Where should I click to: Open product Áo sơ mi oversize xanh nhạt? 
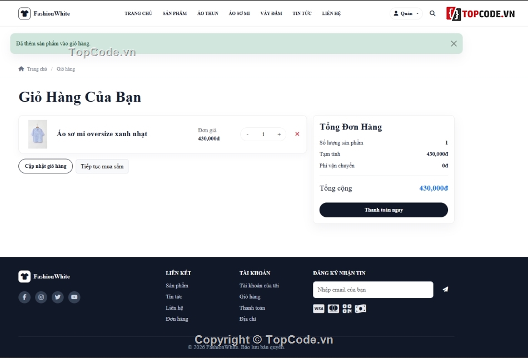[102, 134]
